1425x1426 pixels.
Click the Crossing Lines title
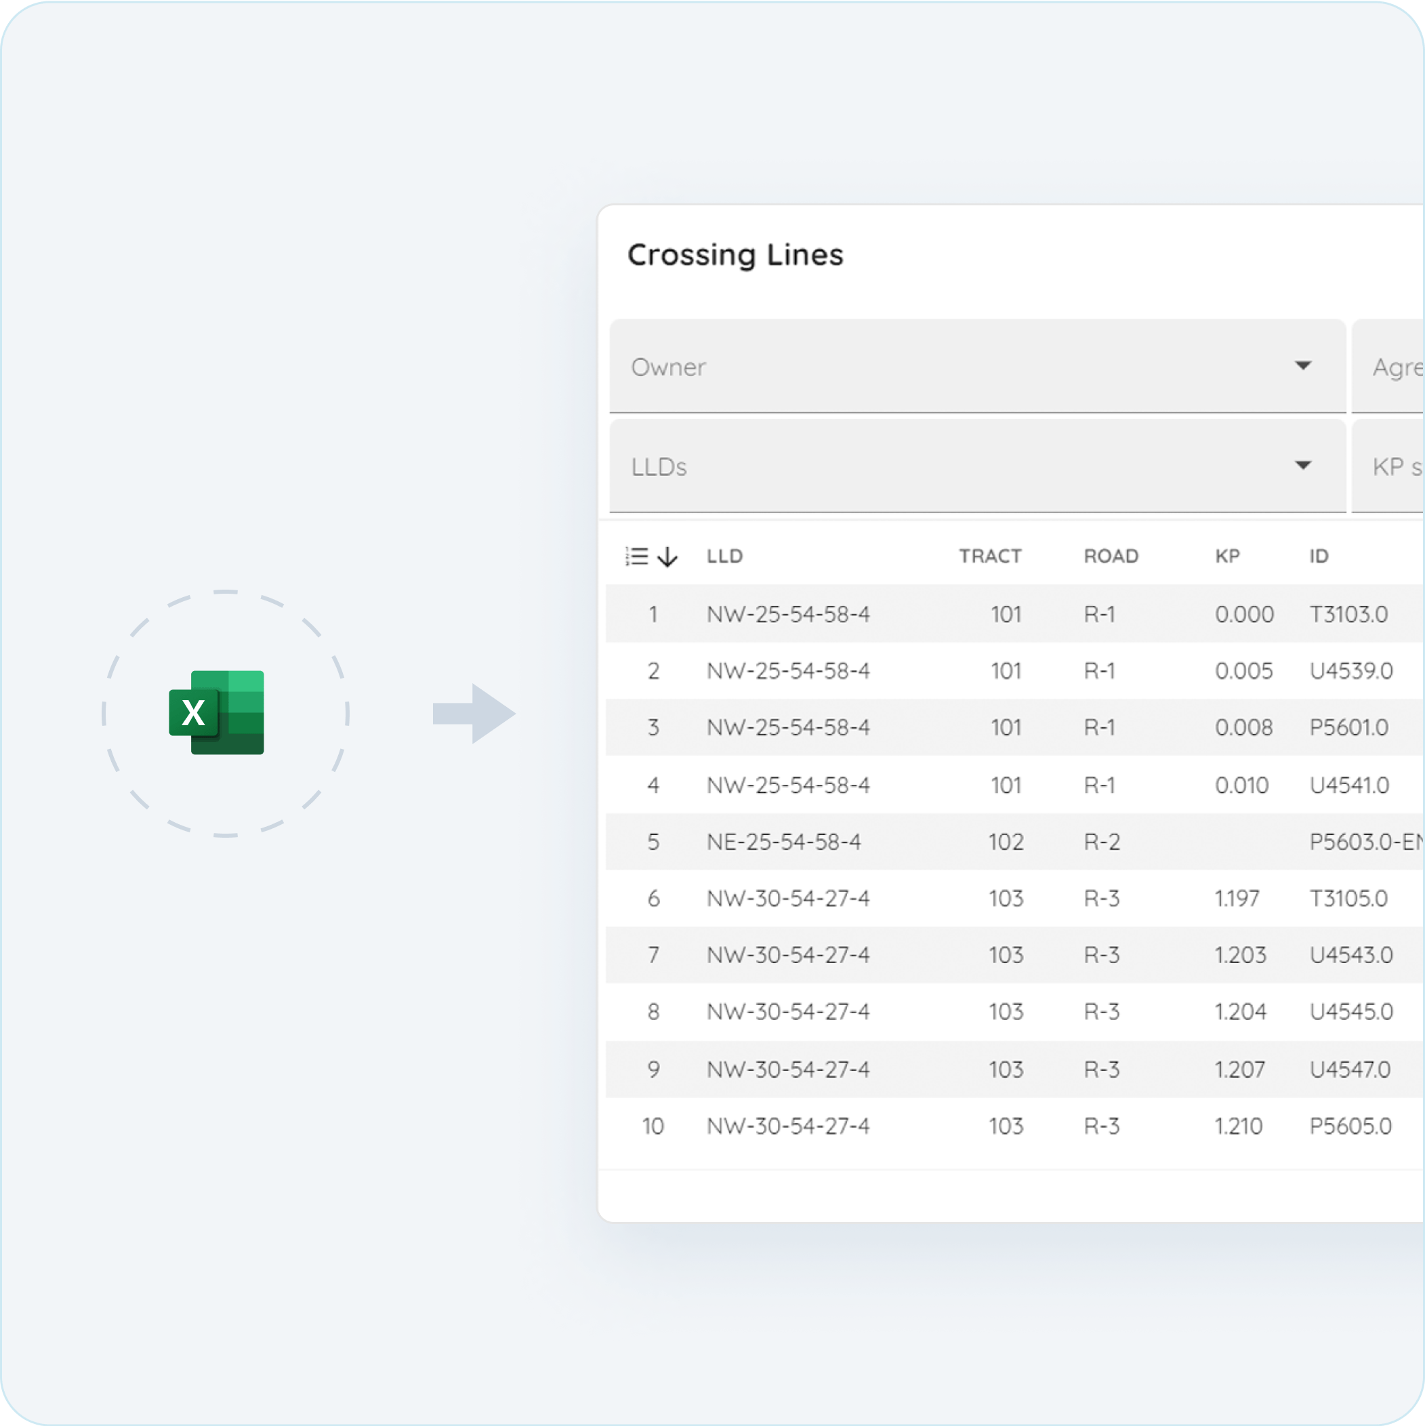735,255
